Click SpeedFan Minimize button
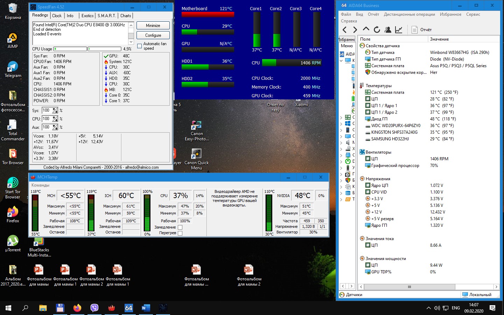 pyautogui.click(x=153, y=26)
